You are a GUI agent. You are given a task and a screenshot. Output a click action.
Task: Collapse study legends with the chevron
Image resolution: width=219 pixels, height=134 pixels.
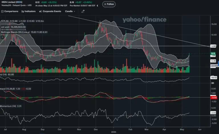[2, 37]
